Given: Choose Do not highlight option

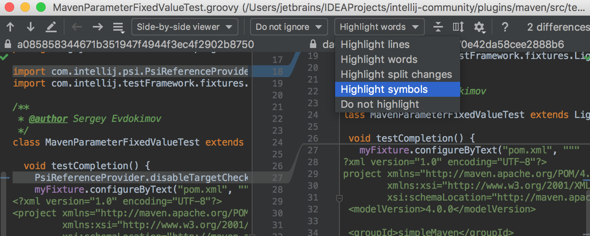Looking at the screenshot, I should click(398, 104).
